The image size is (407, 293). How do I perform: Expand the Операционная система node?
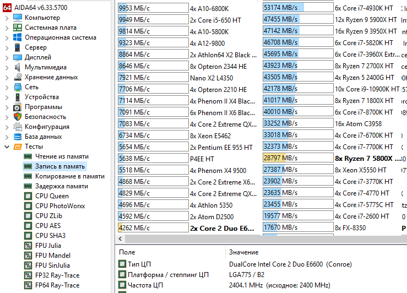[x=7, y=38]
